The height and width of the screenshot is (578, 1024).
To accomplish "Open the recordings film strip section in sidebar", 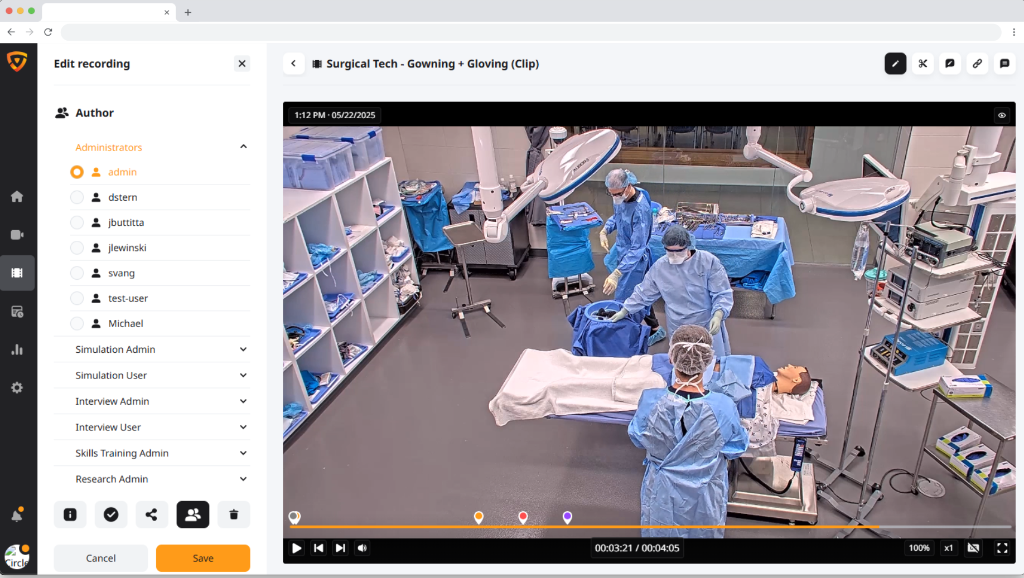I will coord(17,273).
